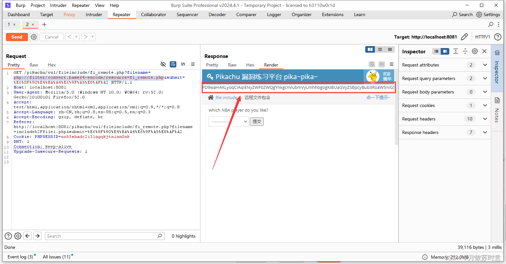The height and width of the screenshot is (264, 506).
Task: Switch response view to Pretty
Action: point(212,65)
